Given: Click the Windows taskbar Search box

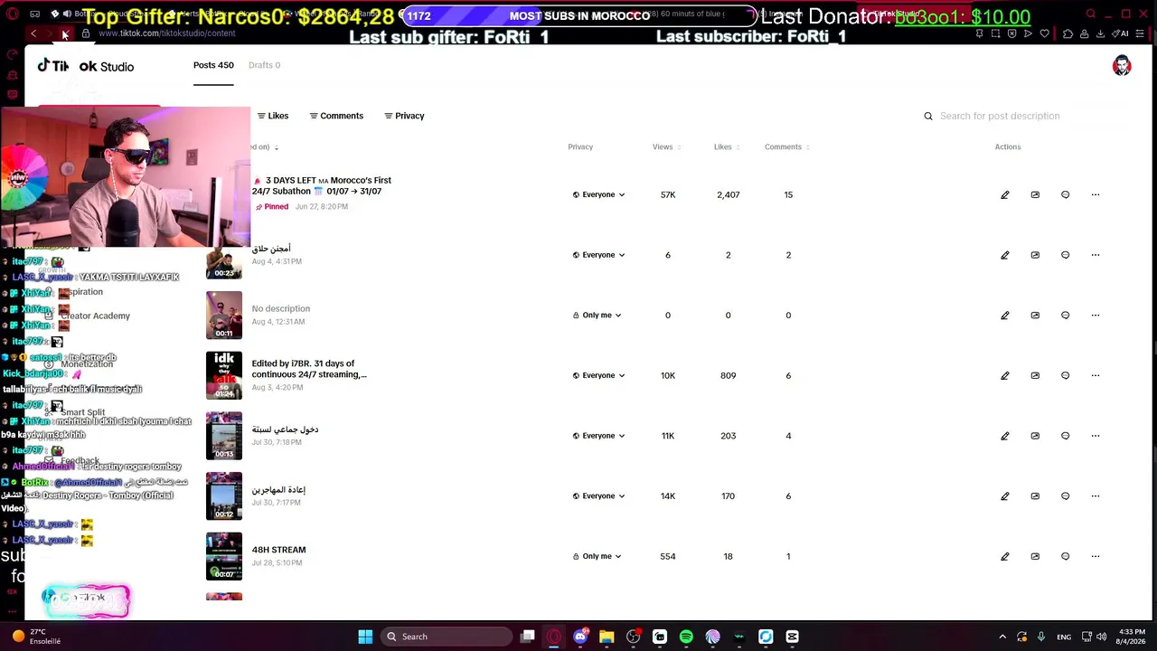Looking at the screenshot, I should point(446,637).
